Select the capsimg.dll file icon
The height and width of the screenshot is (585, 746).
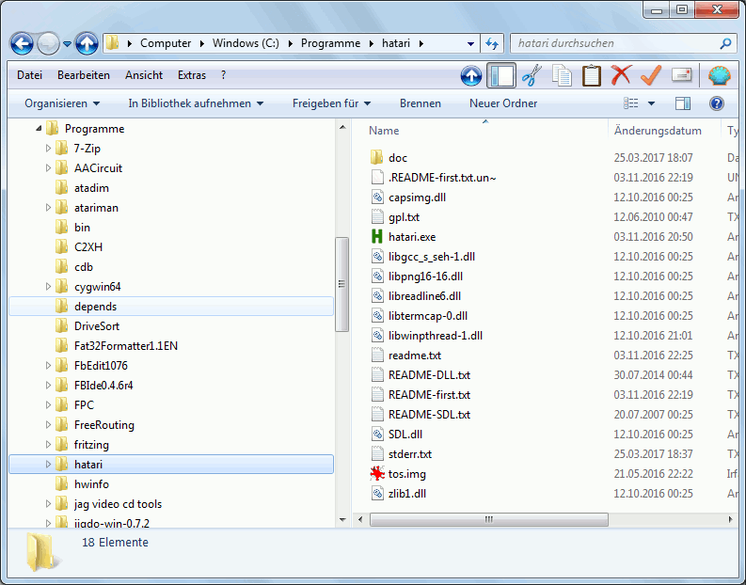click(377, 198)
